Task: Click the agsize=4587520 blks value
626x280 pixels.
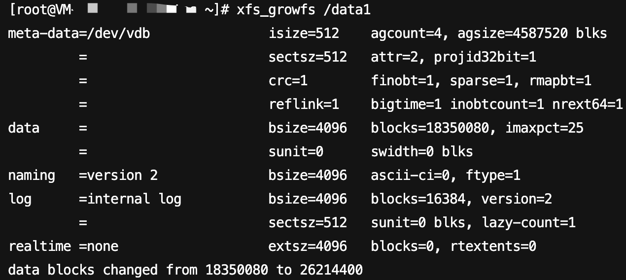Action: (532, 34)
